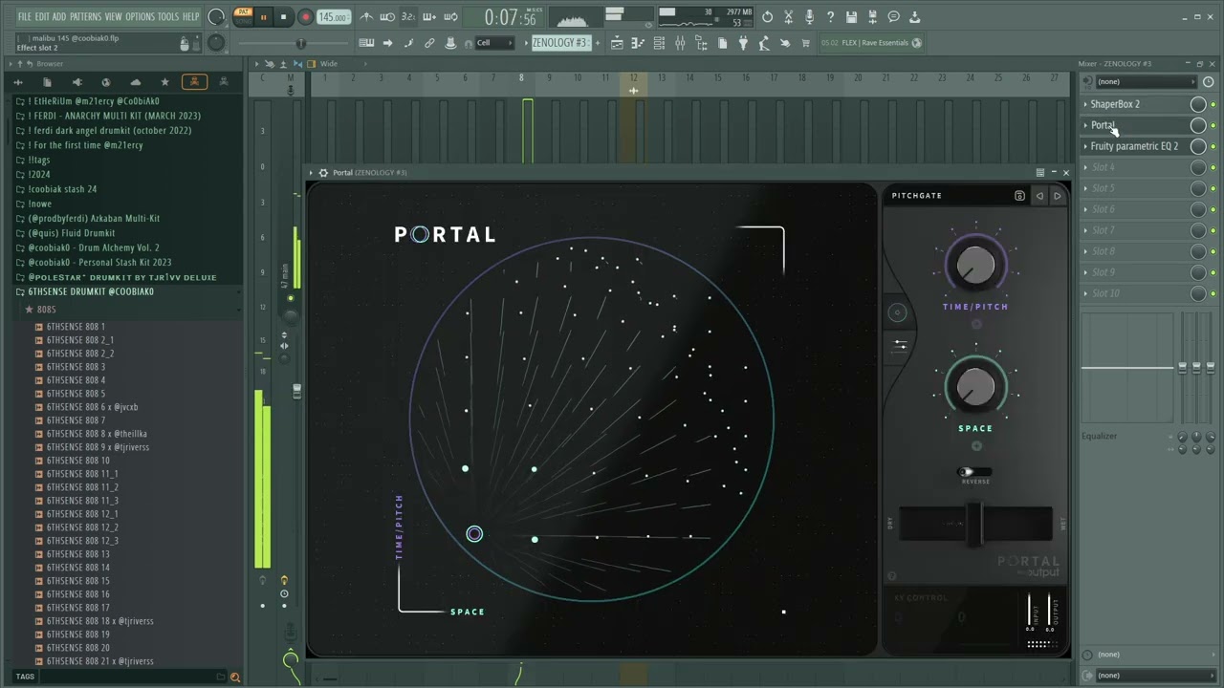This screenshot has width=1224, height=688.
Task: Open audio editor scissors icon
Action: coord(788,17)
